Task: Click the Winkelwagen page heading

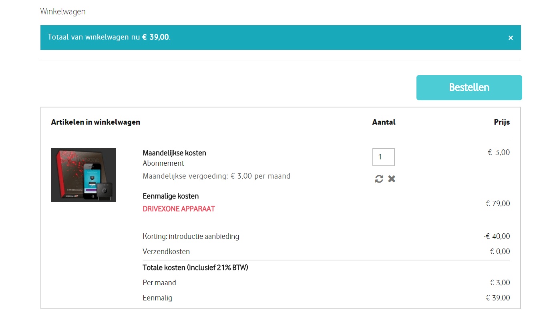Action: pos(63,12)
